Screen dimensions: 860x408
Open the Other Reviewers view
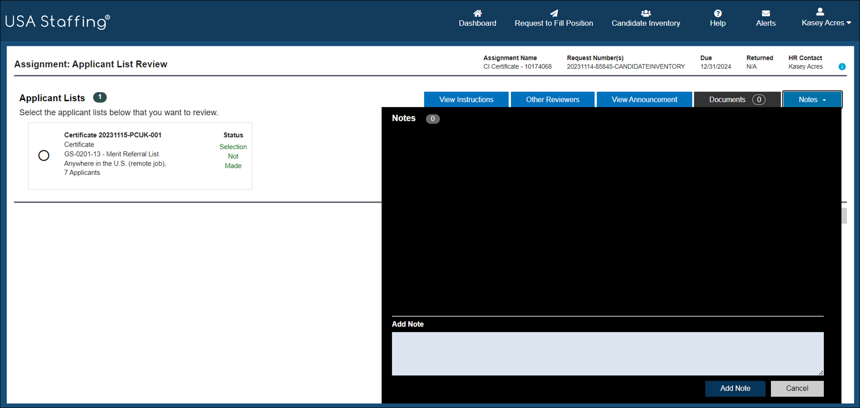[552, 99]
